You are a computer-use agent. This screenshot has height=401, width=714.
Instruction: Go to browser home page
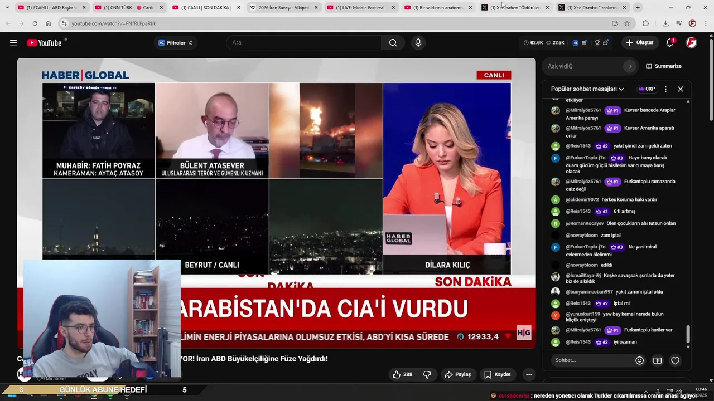point(48,23)
